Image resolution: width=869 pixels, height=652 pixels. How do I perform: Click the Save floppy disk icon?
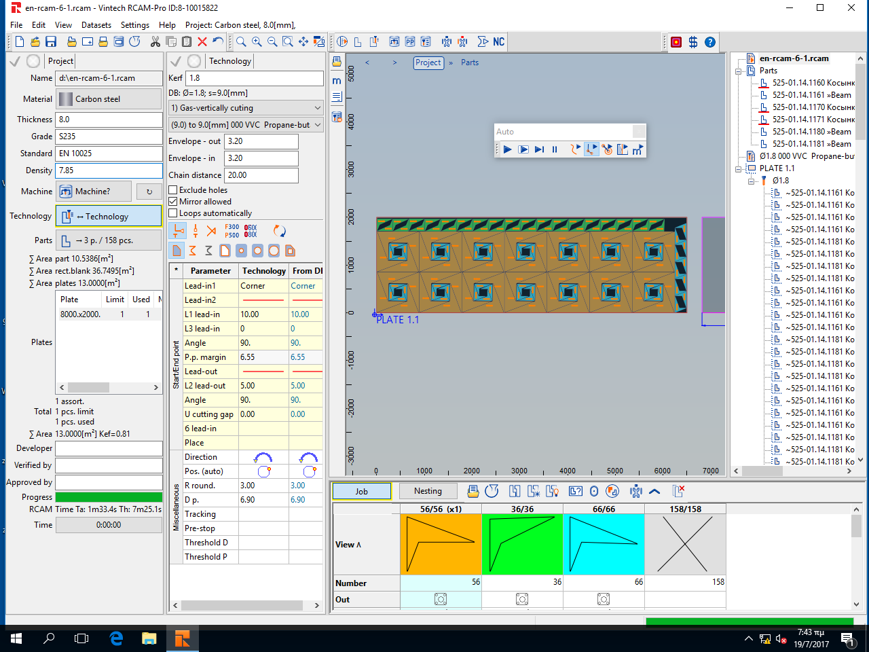click(51, 41)
